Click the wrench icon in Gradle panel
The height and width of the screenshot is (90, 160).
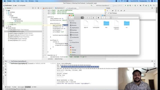tap(124, 10)
